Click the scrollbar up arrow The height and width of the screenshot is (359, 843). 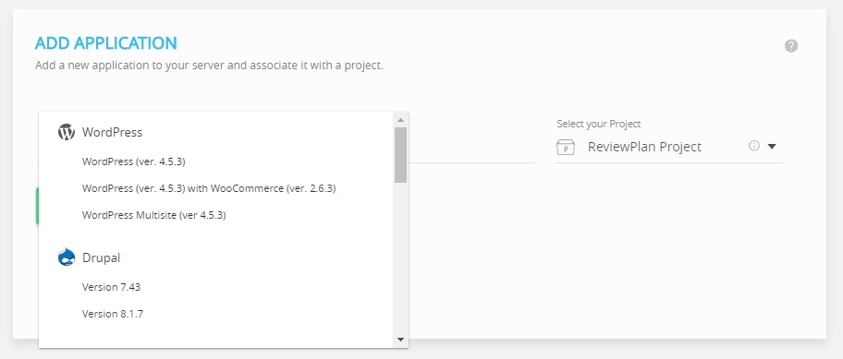point(400,120)
